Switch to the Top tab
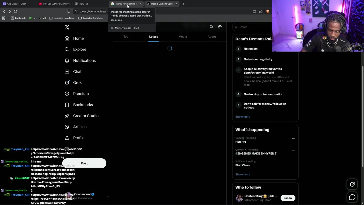364x205 pixels. click(x=126, y=36)
